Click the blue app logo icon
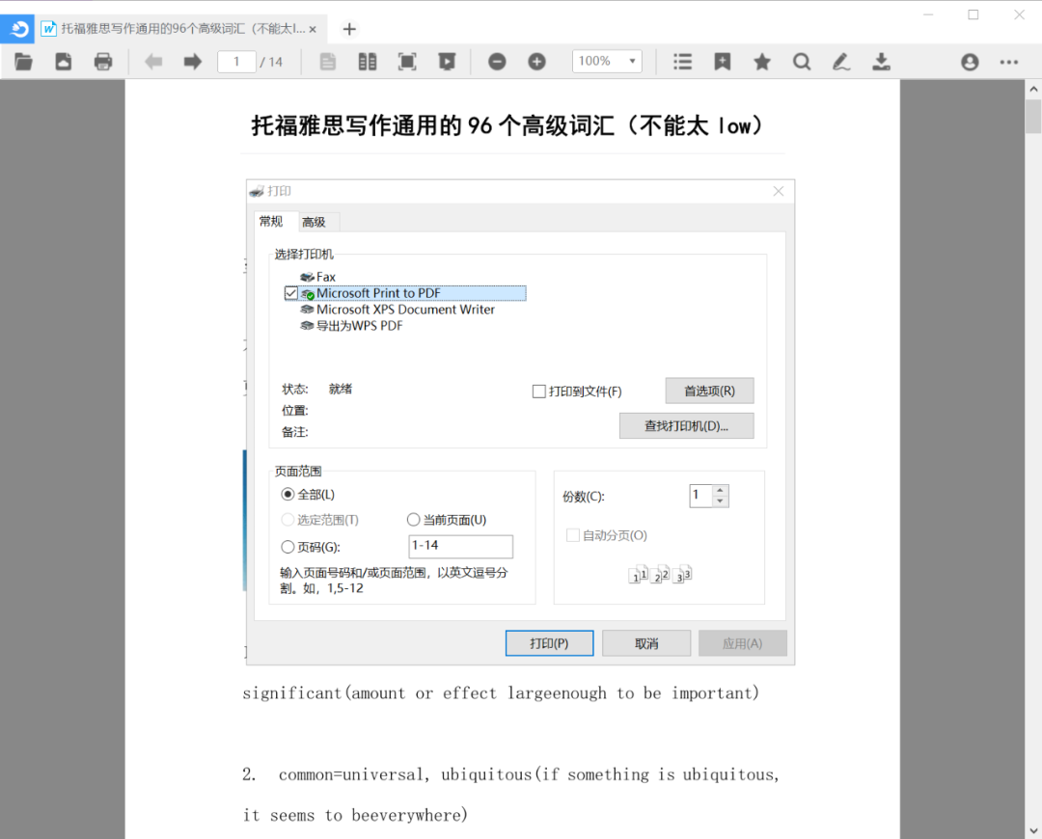 (x=18, y=29)
